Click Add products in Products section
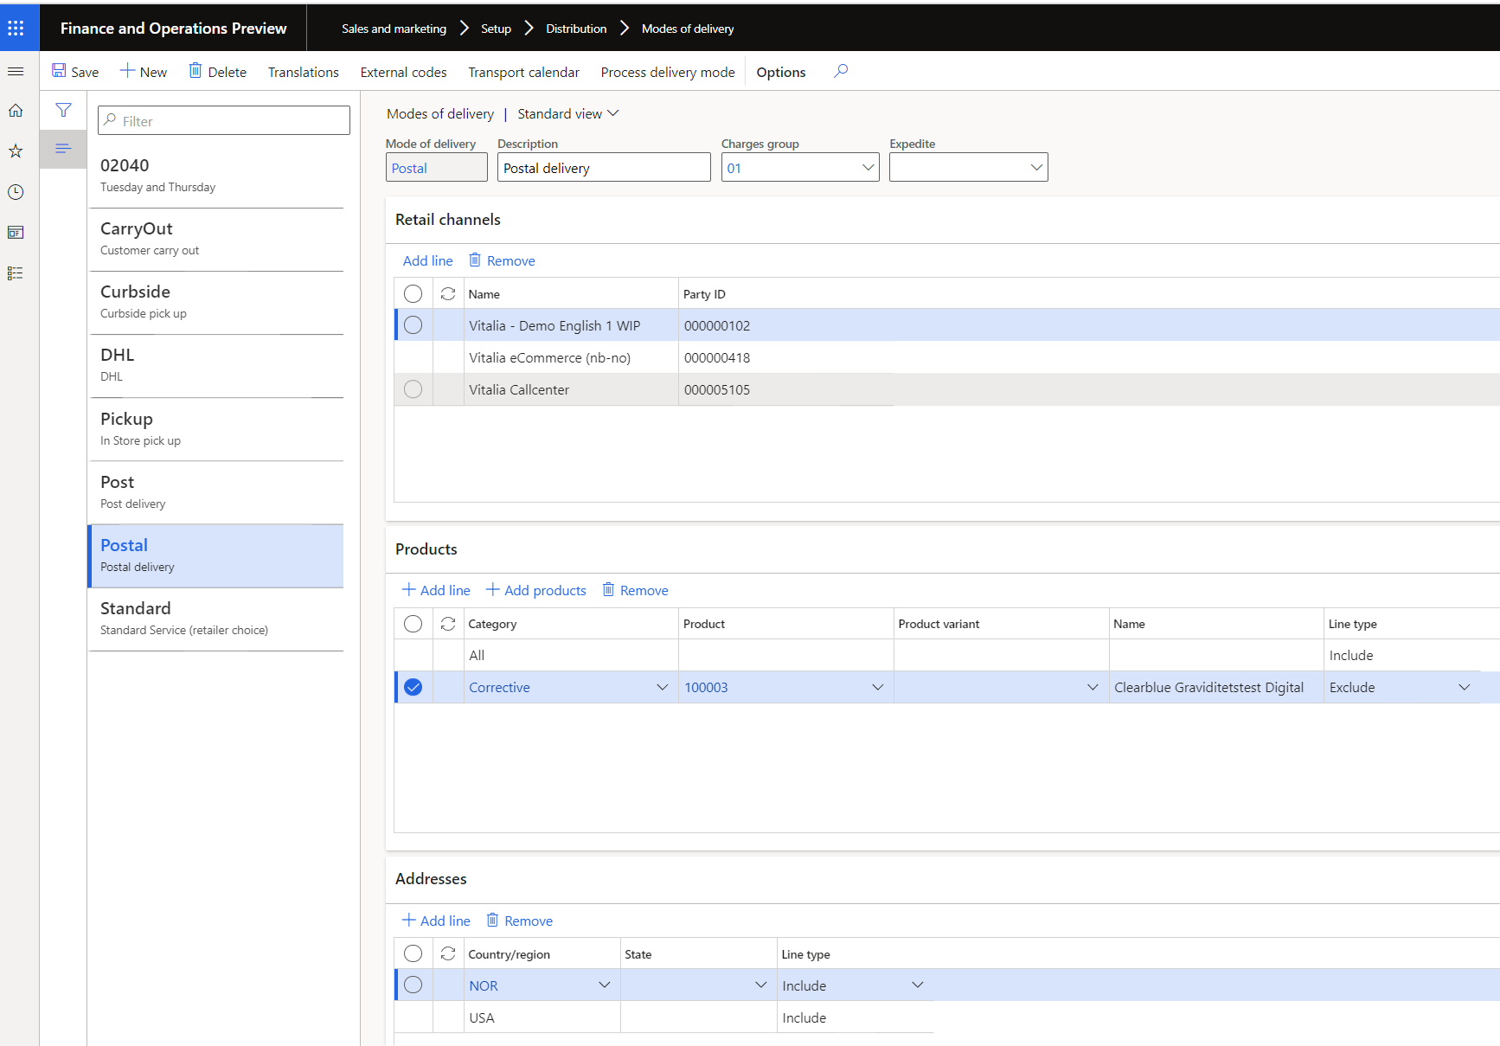1500x1046 pixels. point(536,590)
